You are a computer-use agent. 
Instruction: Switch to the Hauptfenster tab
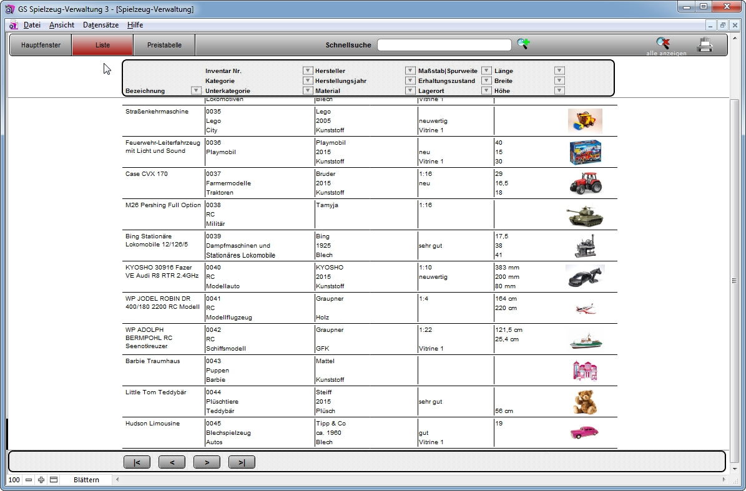41,45
